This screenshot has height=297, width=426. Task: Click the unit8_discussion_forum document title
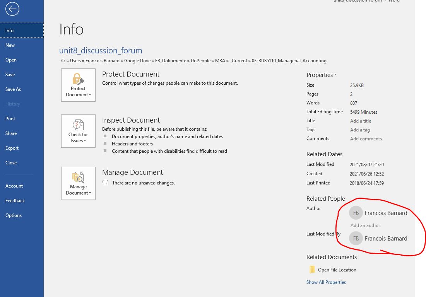101,51
